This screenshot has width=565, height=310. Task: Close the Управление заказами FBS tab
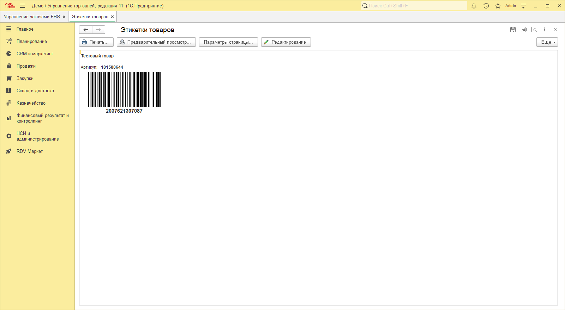(64, 17)
